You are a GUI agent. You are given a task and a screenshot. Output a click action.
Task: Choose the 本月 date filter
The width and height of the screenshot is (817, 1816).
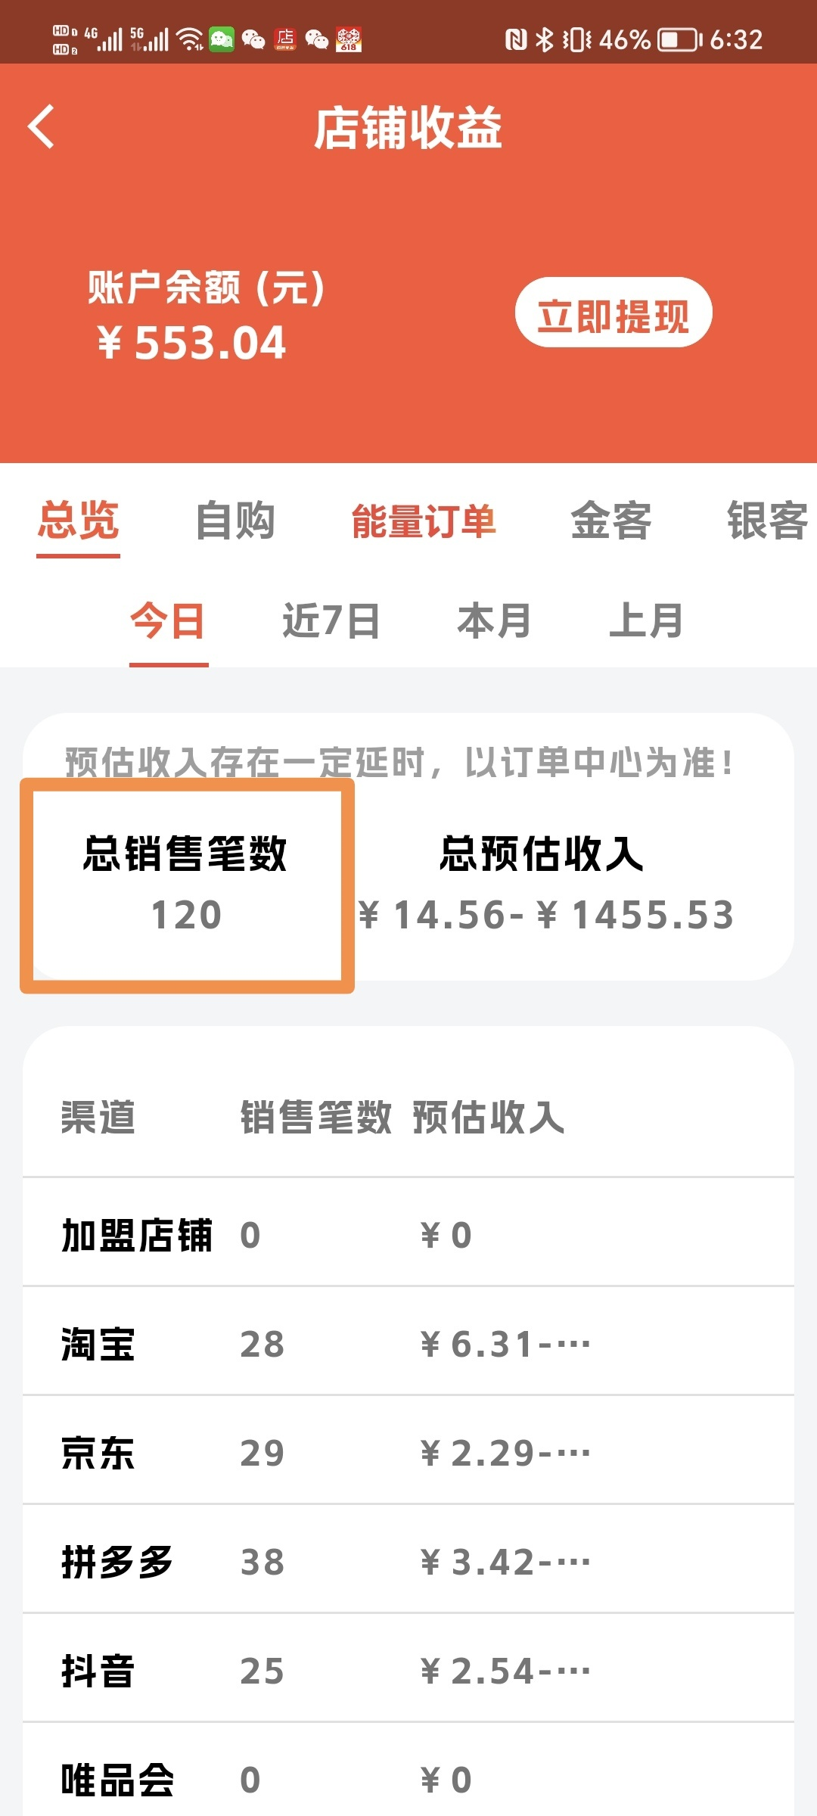[494, 621]
